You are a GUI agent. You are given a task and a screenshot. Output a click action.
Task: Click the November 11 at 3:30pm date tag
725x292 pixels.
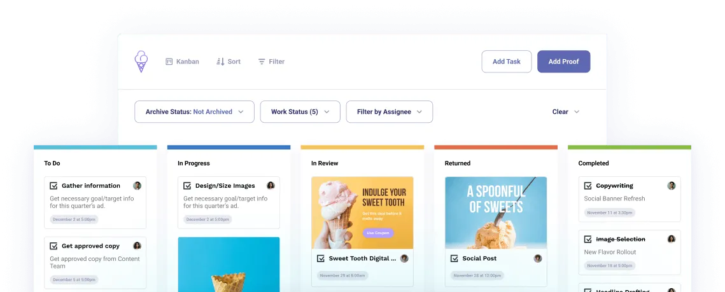[x=610, y=212]
